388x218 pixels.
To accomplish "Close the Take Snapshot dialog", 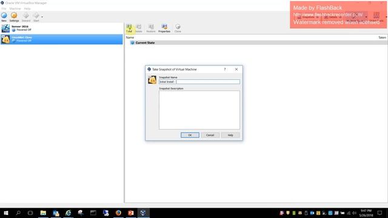I will click(x=236, y=70).
